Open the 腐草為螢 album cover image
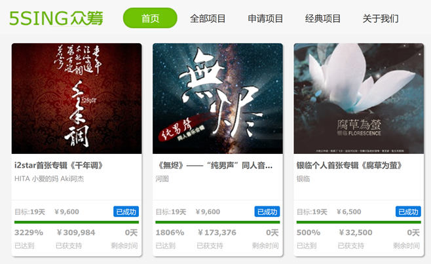This screenshot has width=431, height=264. [x=359, y=98]
